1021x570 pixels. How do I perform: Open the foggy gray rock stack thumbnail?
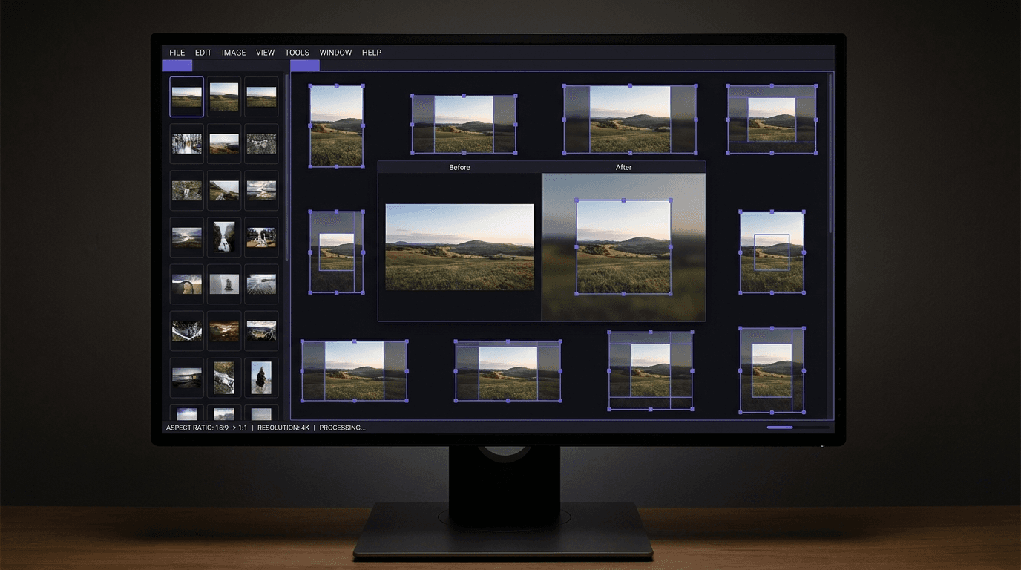tap(223, 284)
